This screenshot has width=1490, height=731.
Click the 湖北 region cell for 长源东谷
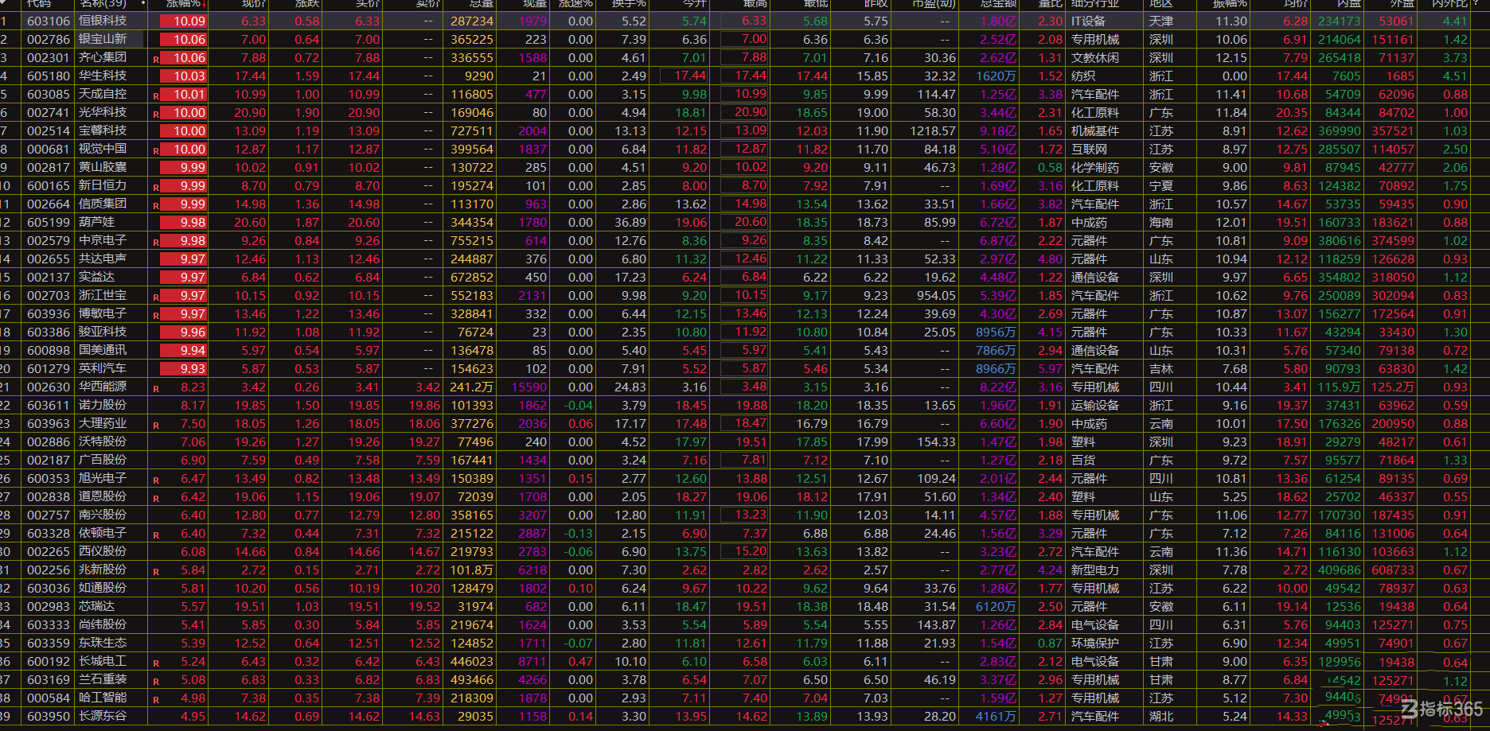point(1161,716)
